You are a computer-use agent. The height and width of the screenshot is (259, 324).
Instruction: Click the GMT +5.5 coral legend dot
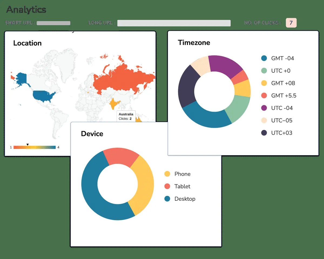point(264,96)
